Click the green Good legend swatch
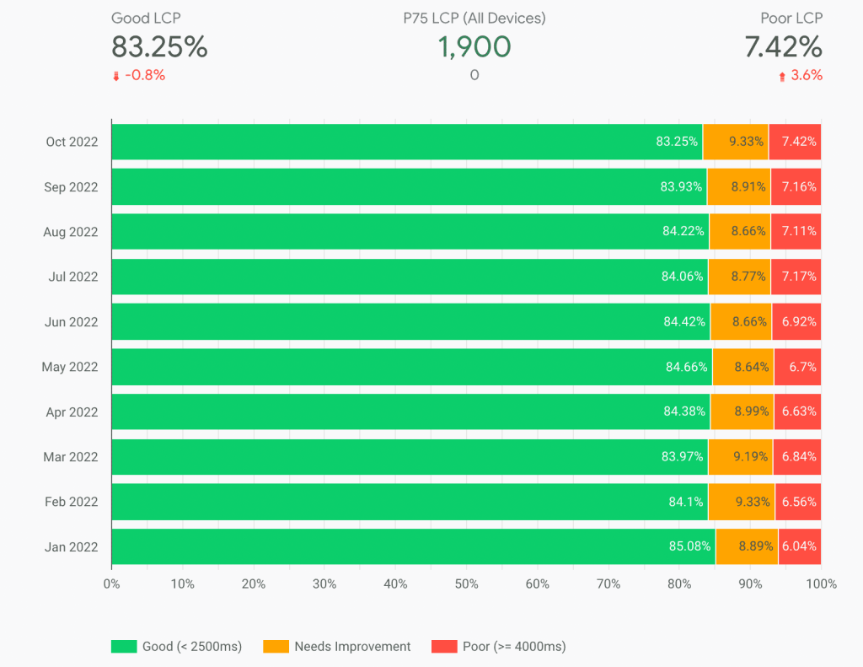 [123, 647]
